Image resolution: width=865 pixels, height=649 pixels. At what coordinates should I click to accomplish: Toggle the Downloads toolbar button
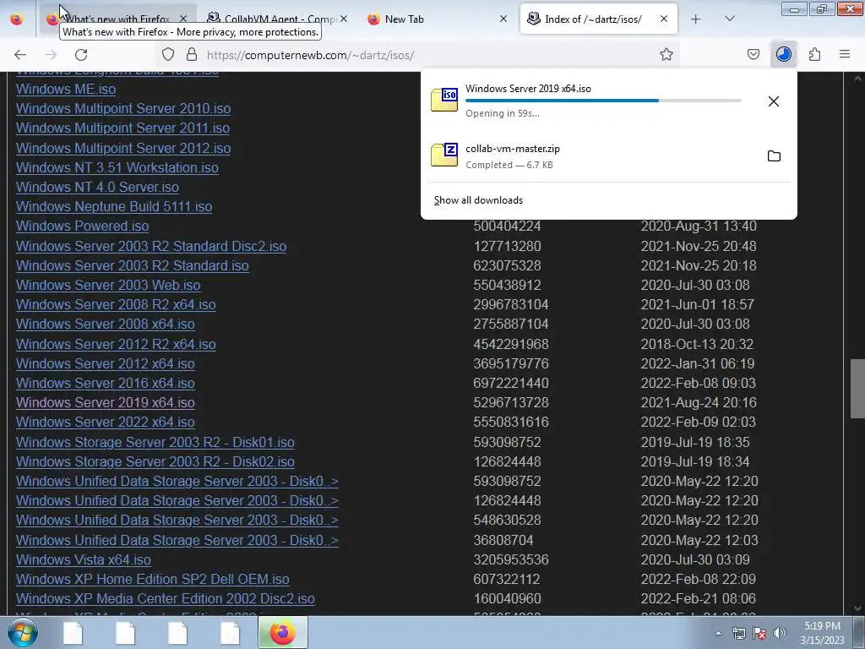click(x=783, y=55)
